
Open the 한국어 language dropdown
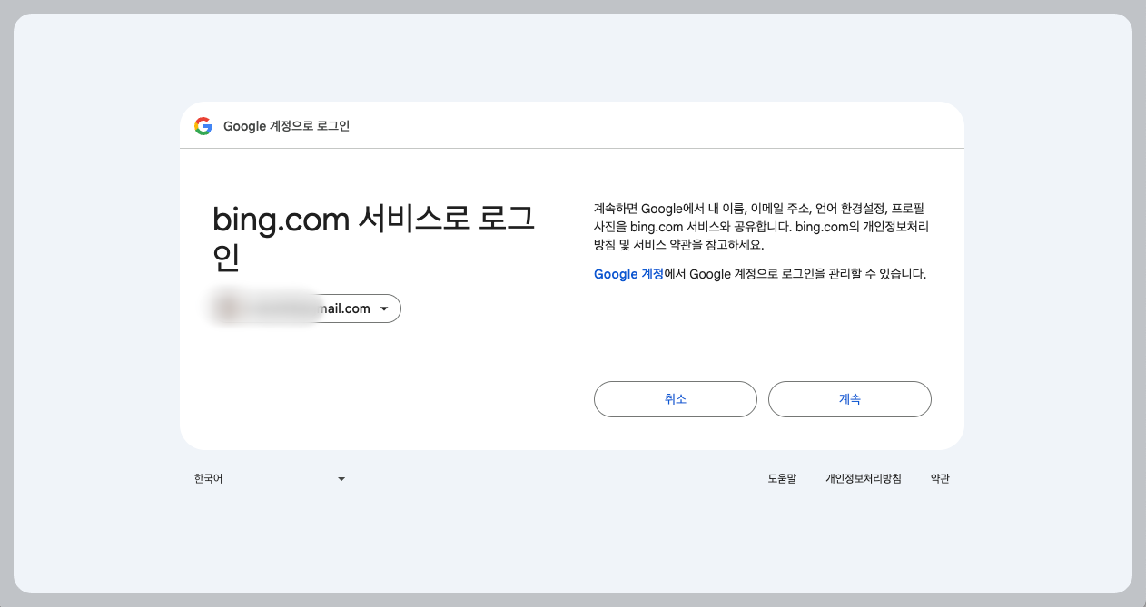(270, 478)
